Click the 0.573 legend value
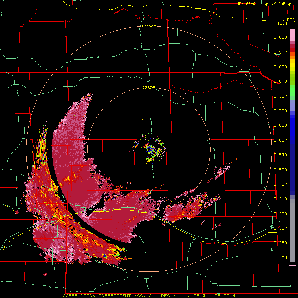Image resolution: width=298 pixels, height=298 pixels. coord(280,155)
